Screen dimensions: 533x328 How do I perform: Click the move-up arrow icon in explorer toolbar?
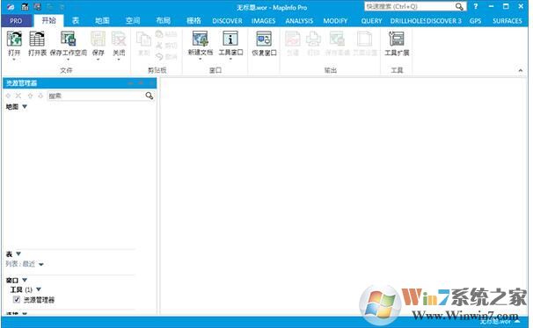pos(30,96)
